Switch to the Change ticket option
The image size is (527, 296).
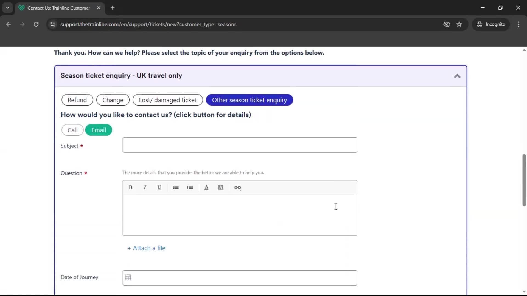(113, 100)
